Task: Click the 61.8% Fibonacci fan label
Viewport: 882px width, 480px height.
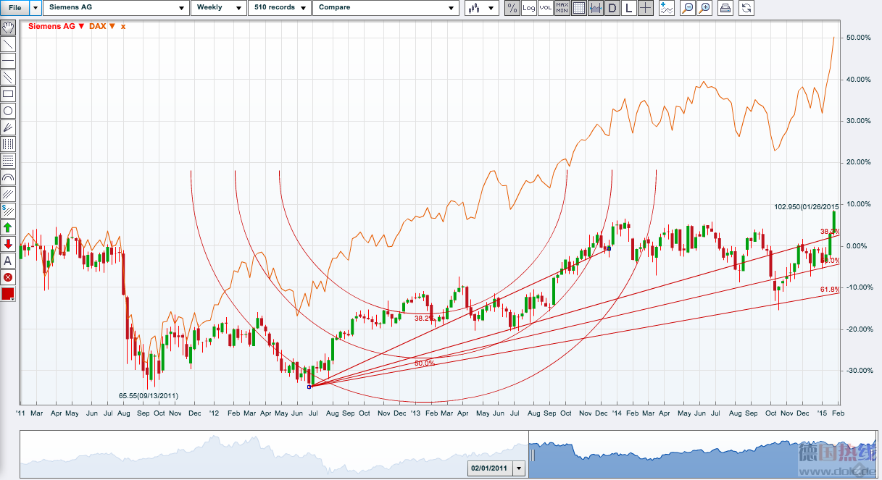Action: pos(830,290)
